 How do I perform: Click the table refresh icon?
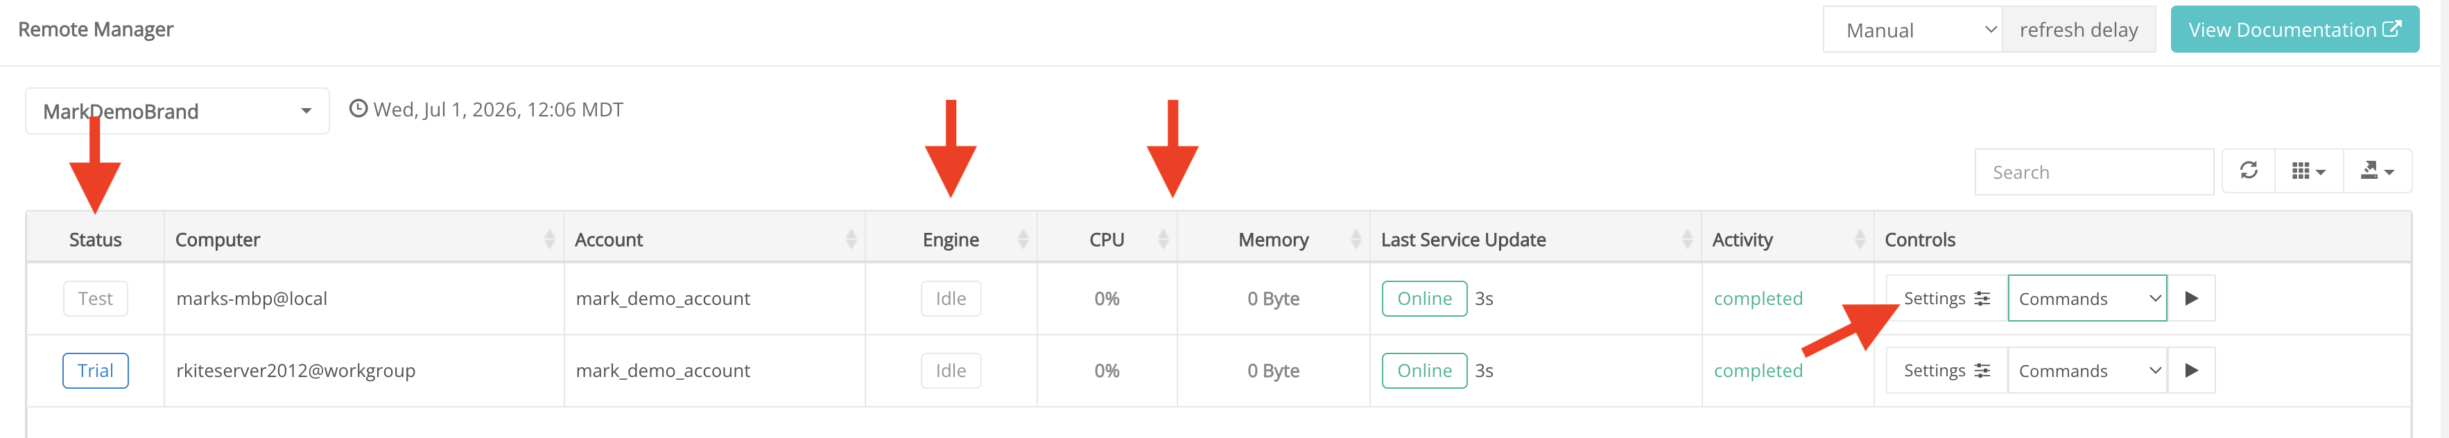[x=2247, y=171]
